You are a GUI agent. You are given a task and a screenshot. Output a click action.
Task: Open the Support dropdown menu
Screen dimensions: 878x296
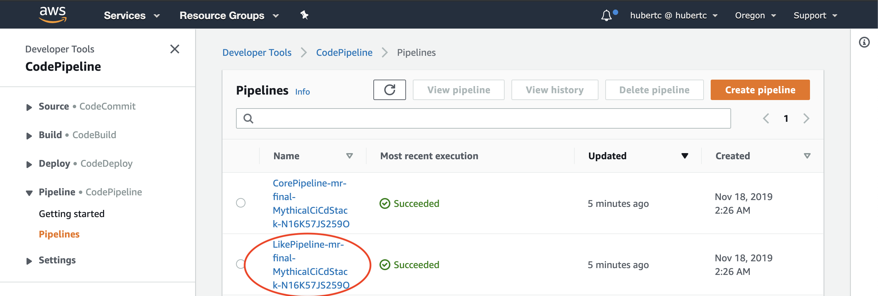pos(815,15)
